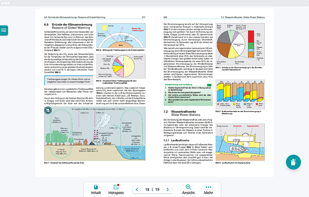Open the image hotspot on carbon cycle diagram
Image resolution: width=309 pixels, height=197 pixels.
click(48, 110)
